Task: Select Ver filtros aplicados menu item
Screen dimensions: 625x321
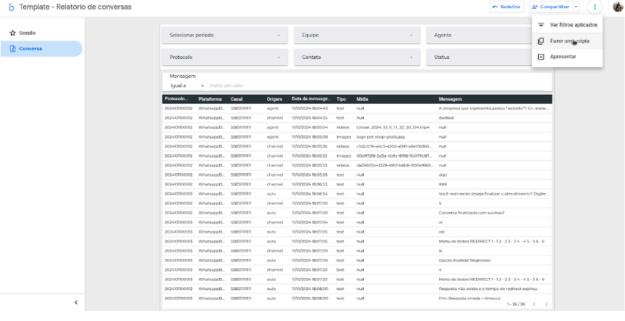Action: (x=567, y=25)
